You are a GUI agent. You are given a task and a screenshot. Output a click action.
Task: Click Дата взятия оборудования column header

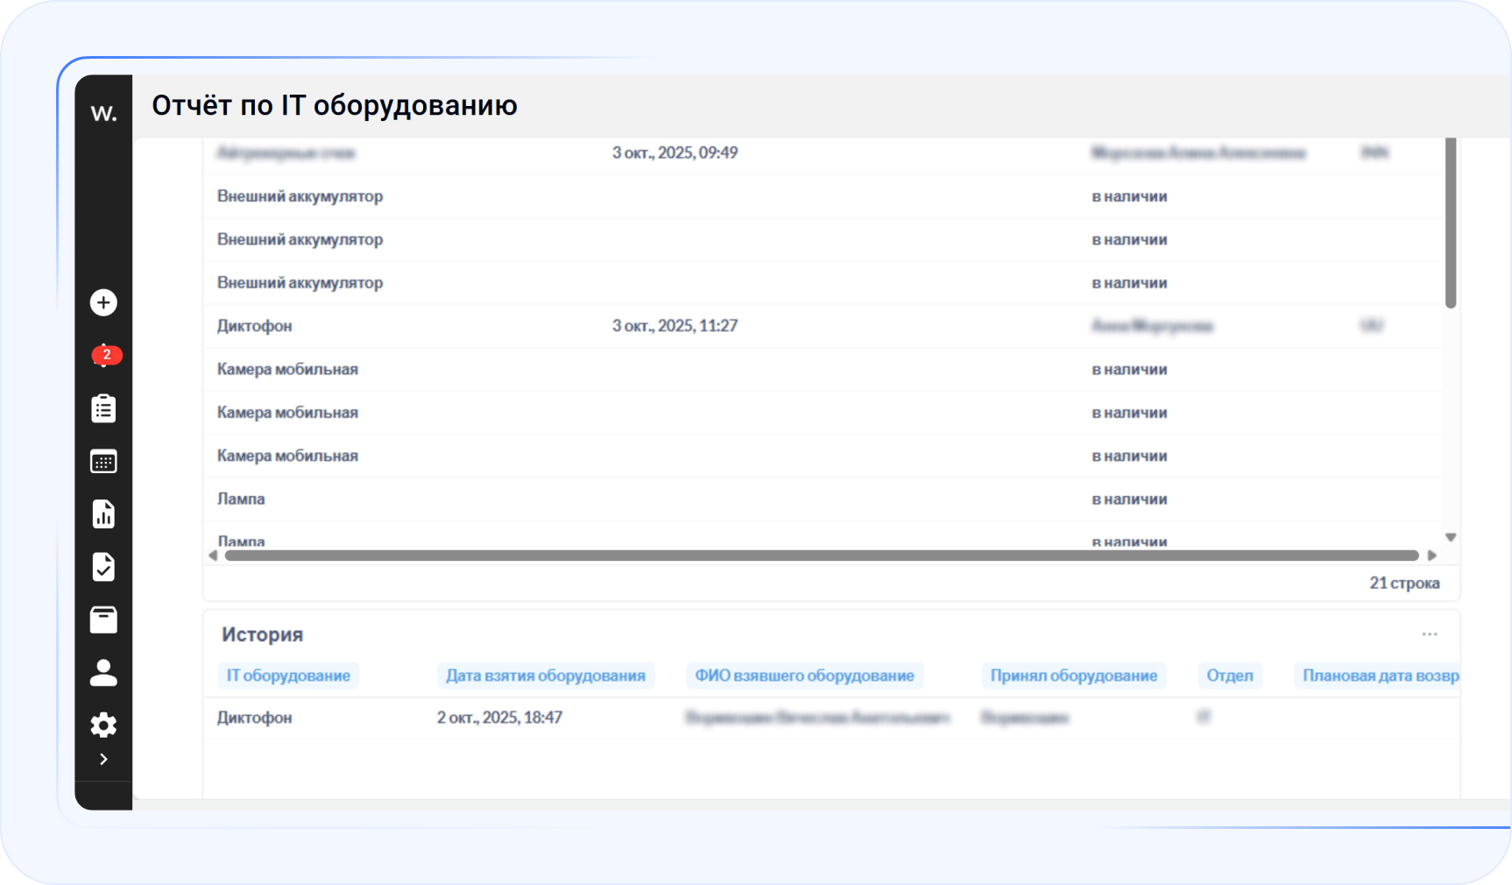(545, 676)
